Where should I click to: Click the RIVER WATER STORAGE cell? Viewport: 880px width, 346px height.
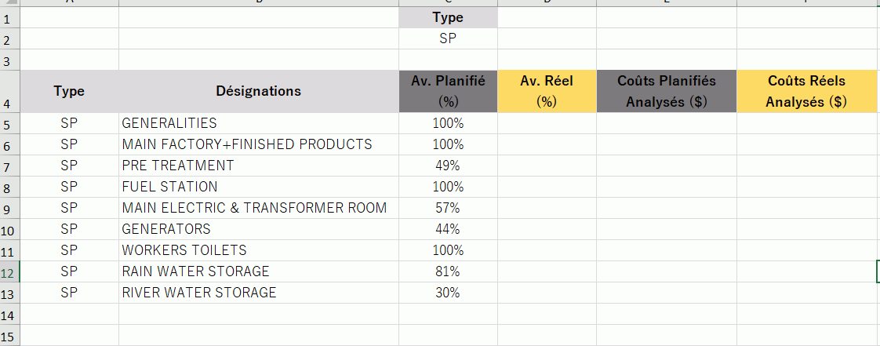pos(259,293)
